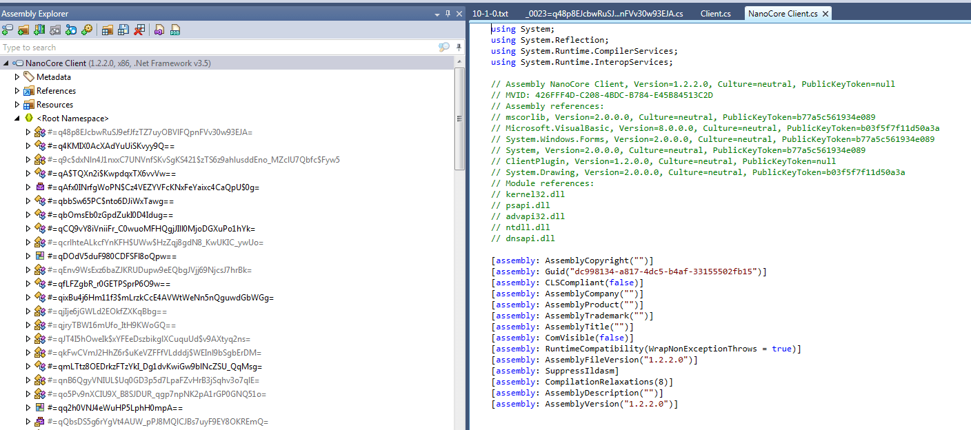Click the Open from GAC icon
971x430 pixels.
(x=39, y=30)
